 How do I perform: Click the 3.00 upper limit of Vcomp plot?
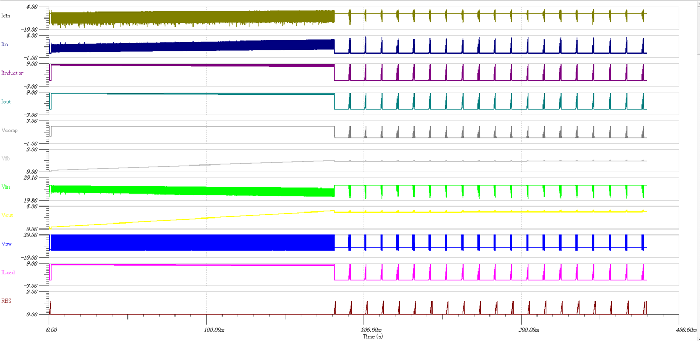coord(31,121)
